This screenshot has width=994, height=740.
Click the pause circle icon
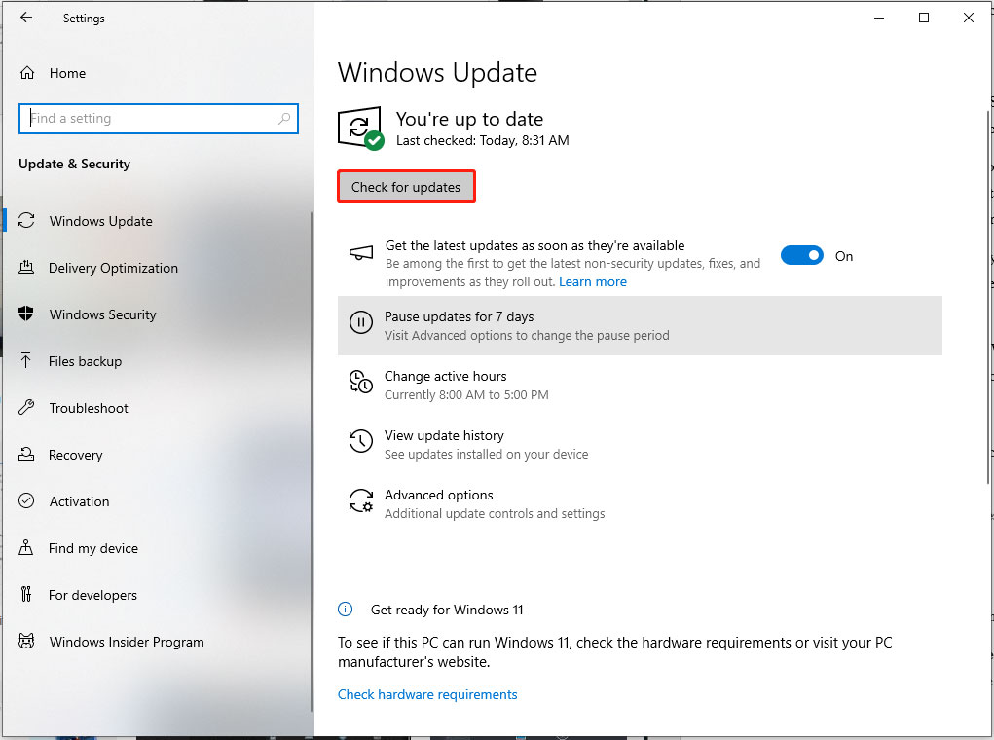click(x=361, y=322)
